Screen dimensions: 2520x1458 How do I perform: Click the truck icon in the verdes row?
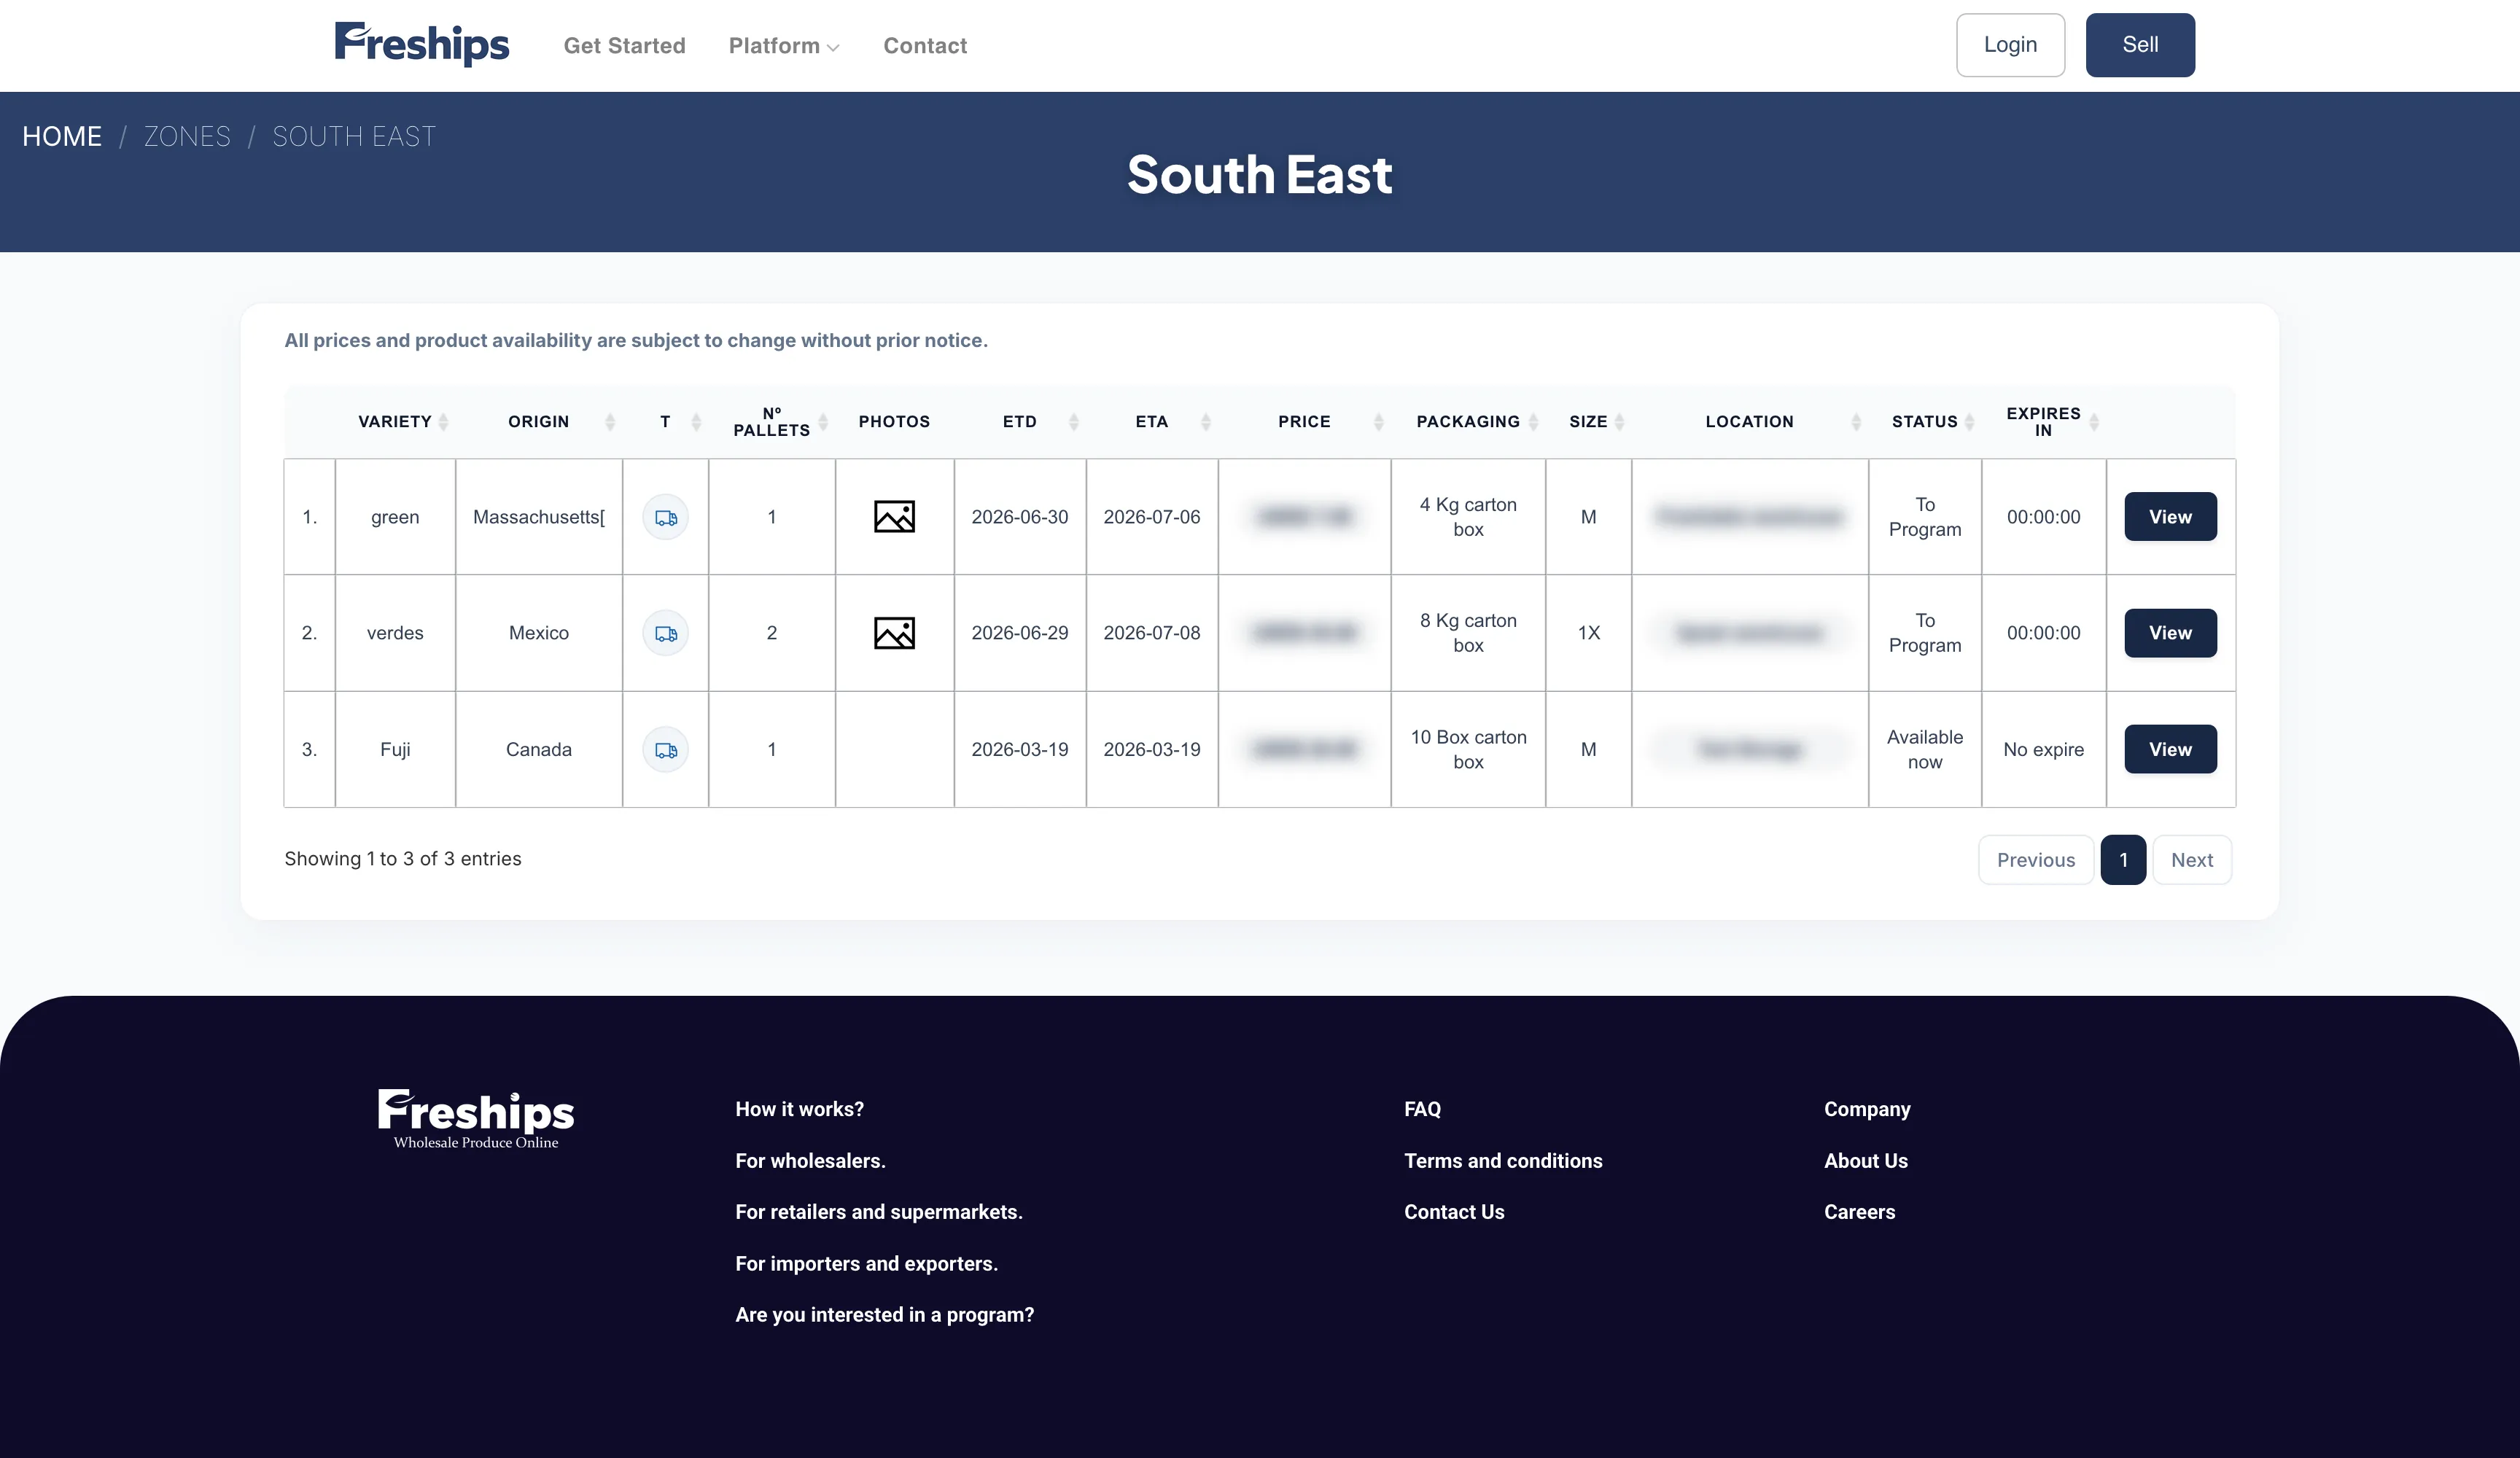pyautogui.click(x=665, y=633)
